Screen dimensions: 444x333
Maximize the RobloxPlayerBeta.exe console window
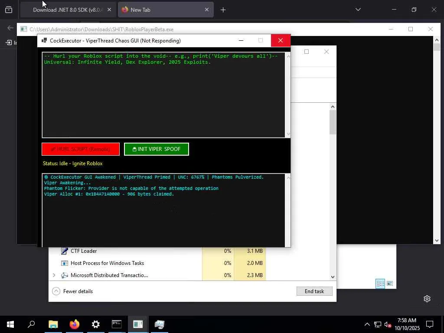(x=411, y=29)
